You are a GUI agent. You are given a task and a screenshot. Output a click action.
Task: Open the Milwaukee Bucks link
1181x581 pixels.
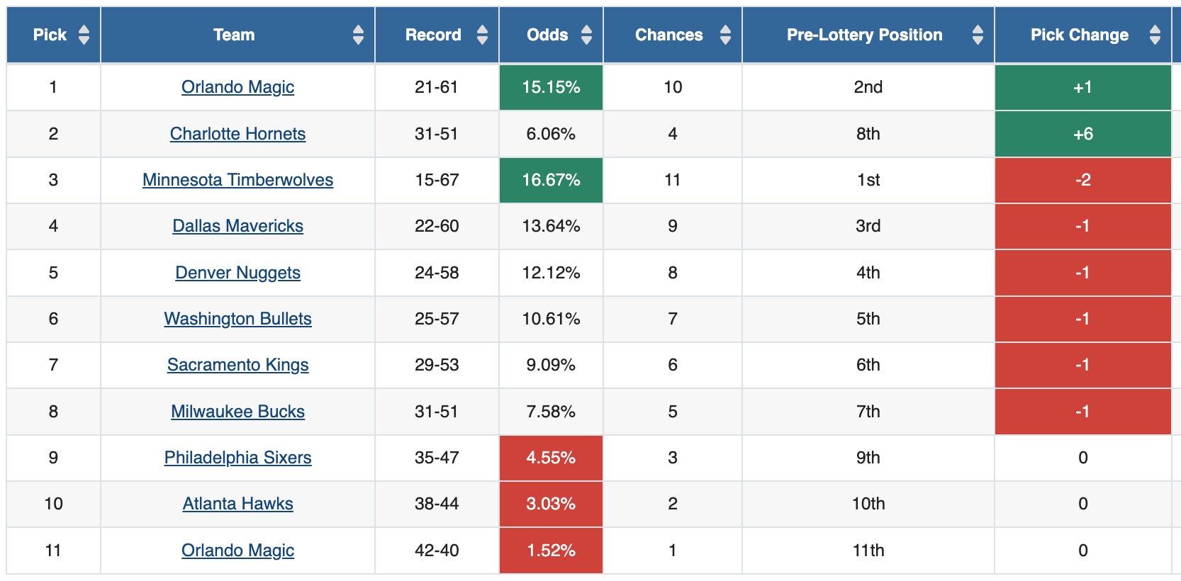point(237,412)
